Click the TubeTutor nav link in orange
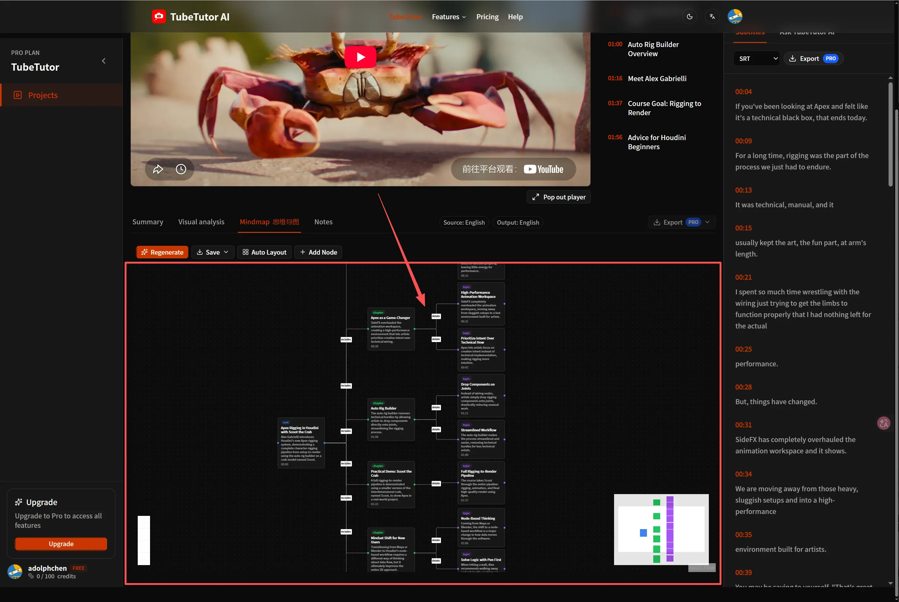899x602 pixels. (405, 16)
